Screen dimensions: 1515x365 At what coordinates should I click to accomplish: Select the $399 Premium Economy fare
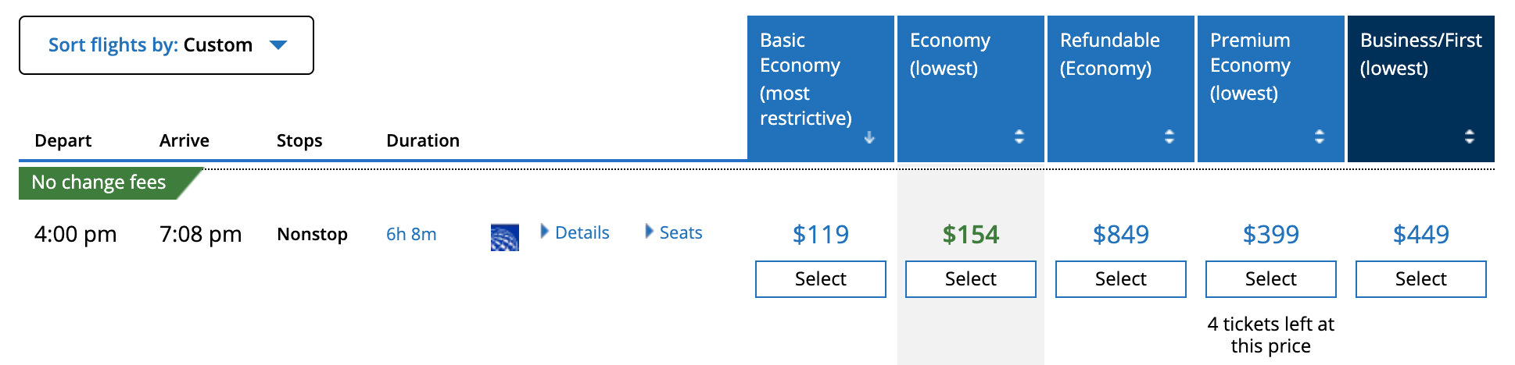click(x=1270, y=279)
